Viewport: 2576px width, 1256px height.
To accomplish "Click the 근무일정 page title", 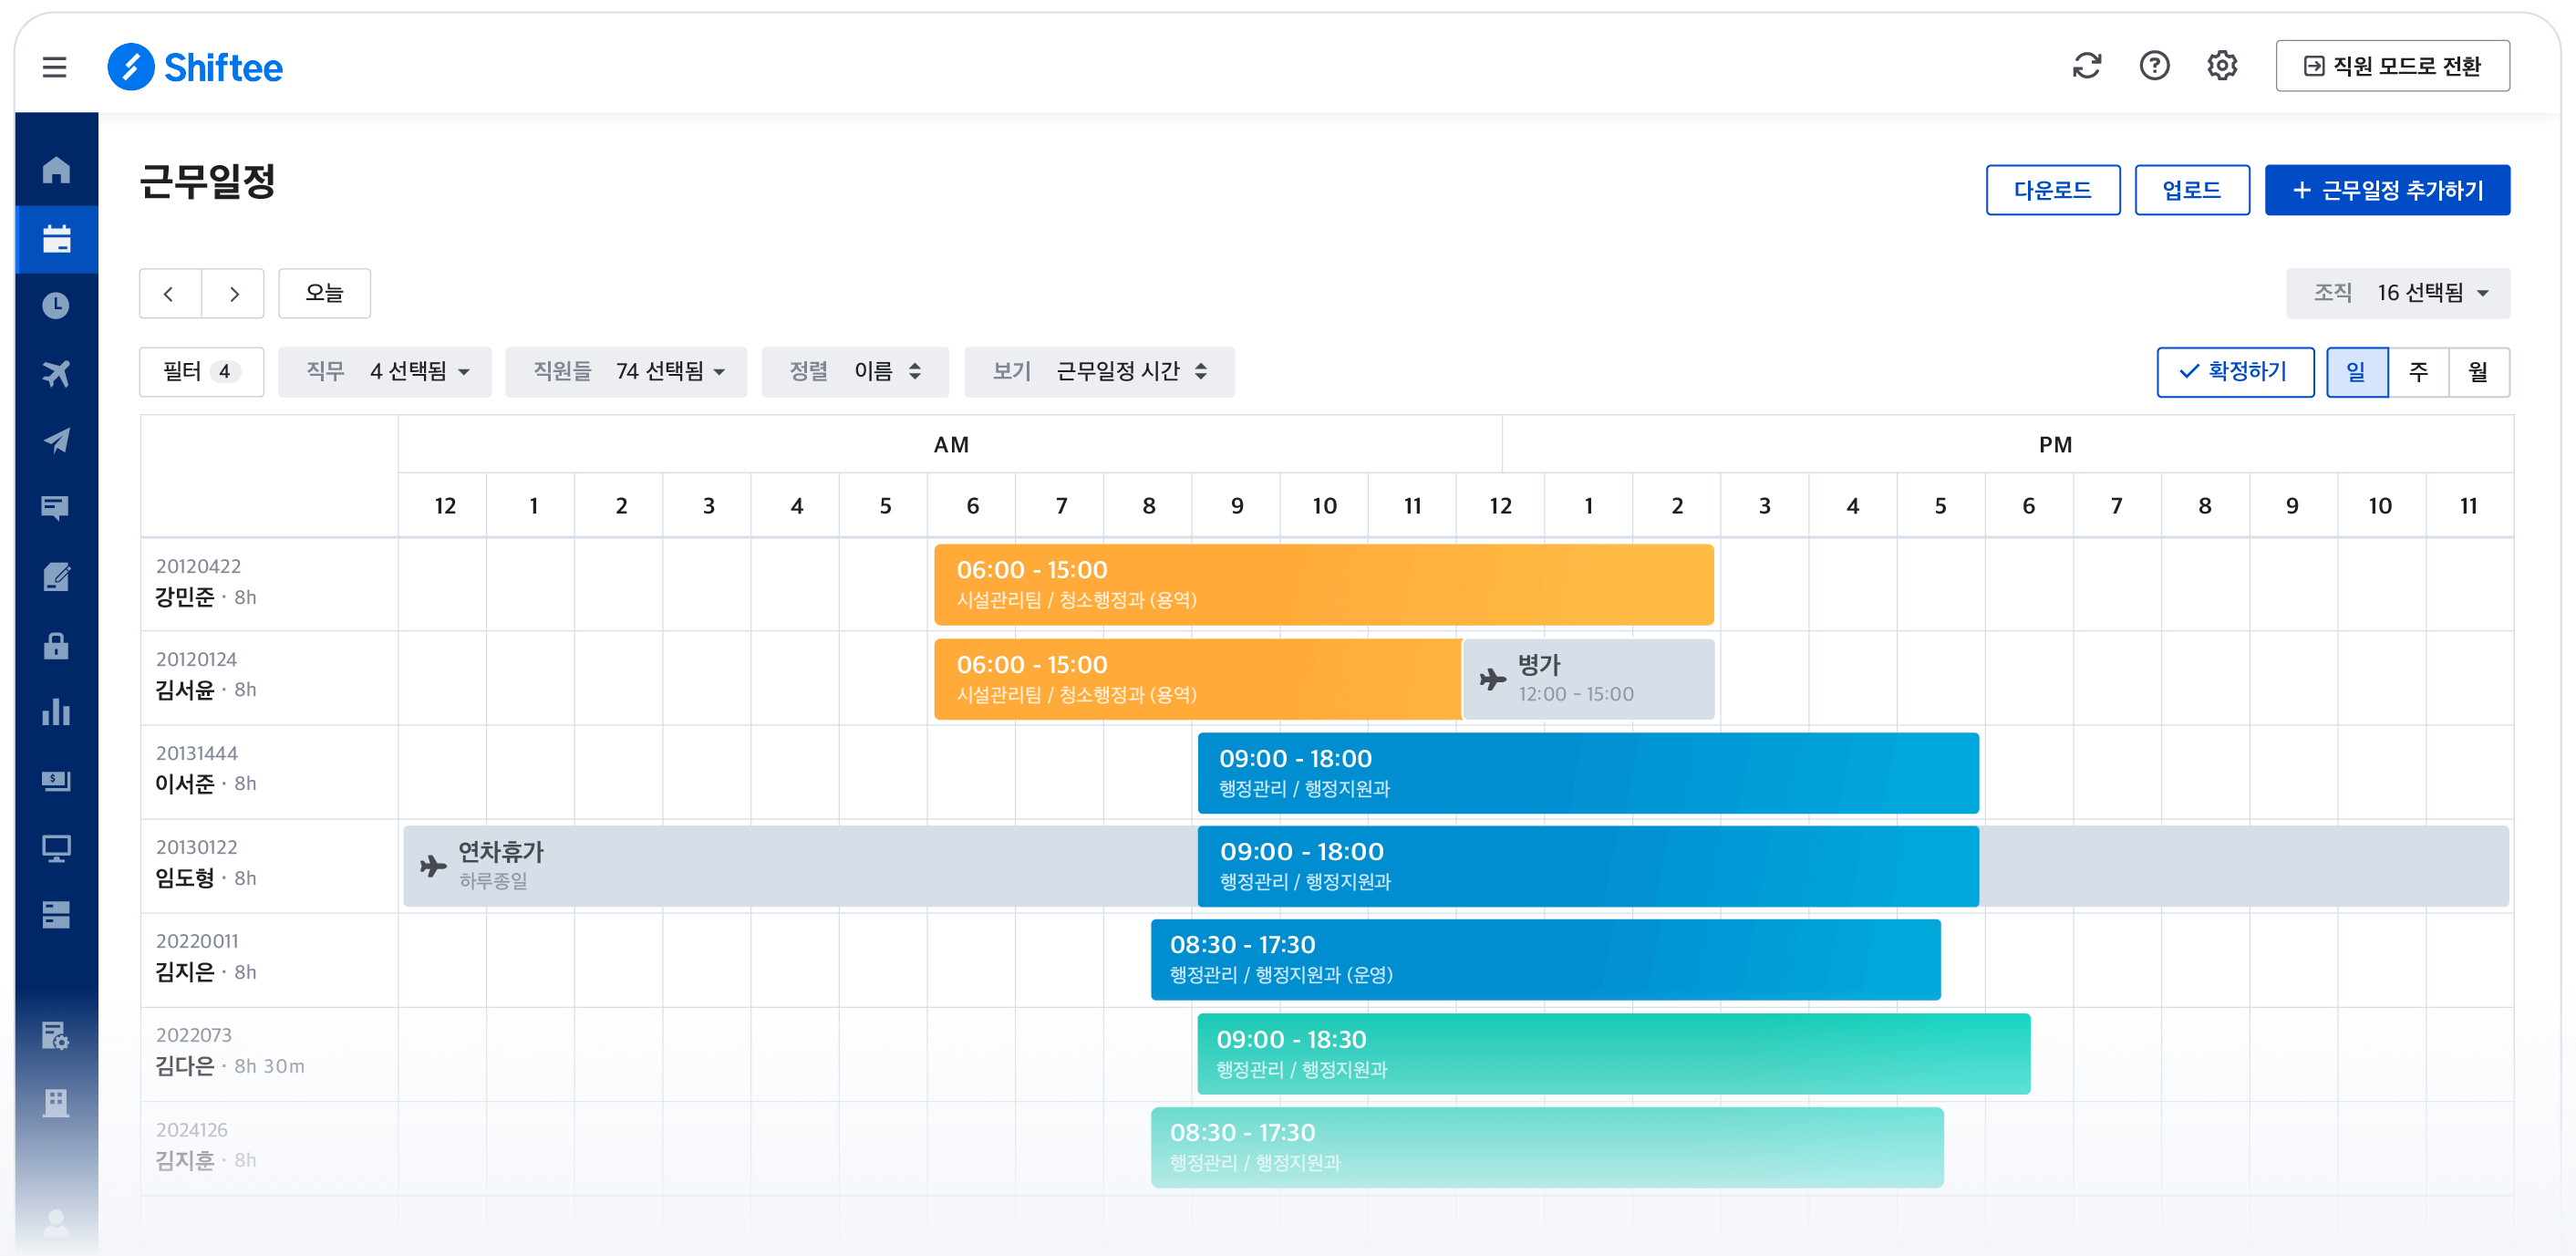I will [x=207, y=182].
